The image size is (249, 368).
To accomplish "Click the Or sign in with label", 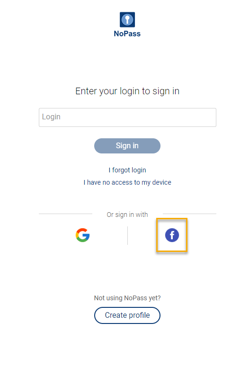I will point(127,215).
